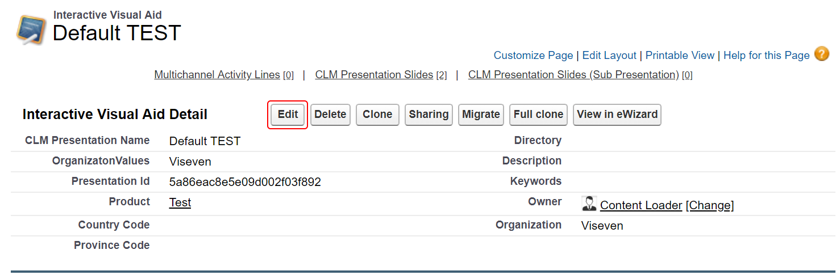Image resolution: width=840 pixels, height=275 pixels.
Task: Jump to CLM Presentation Slides related list
Action: click(x=374, y=75)
